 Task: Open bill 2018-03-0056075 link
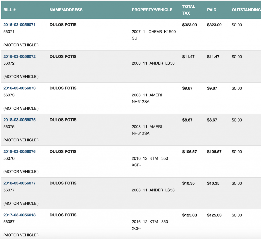tap(19, 120)
